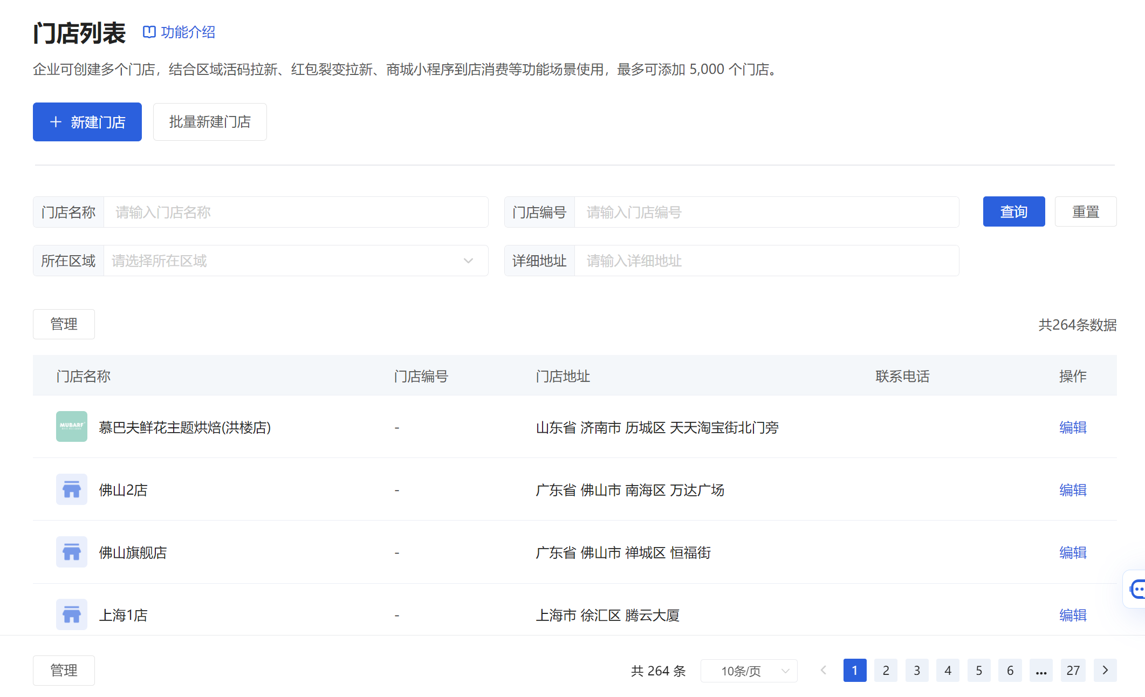Click the plus 新建门店 button
Image resolution: width=1145 pixels, height=697 pixels.
(x=87, y=122)
